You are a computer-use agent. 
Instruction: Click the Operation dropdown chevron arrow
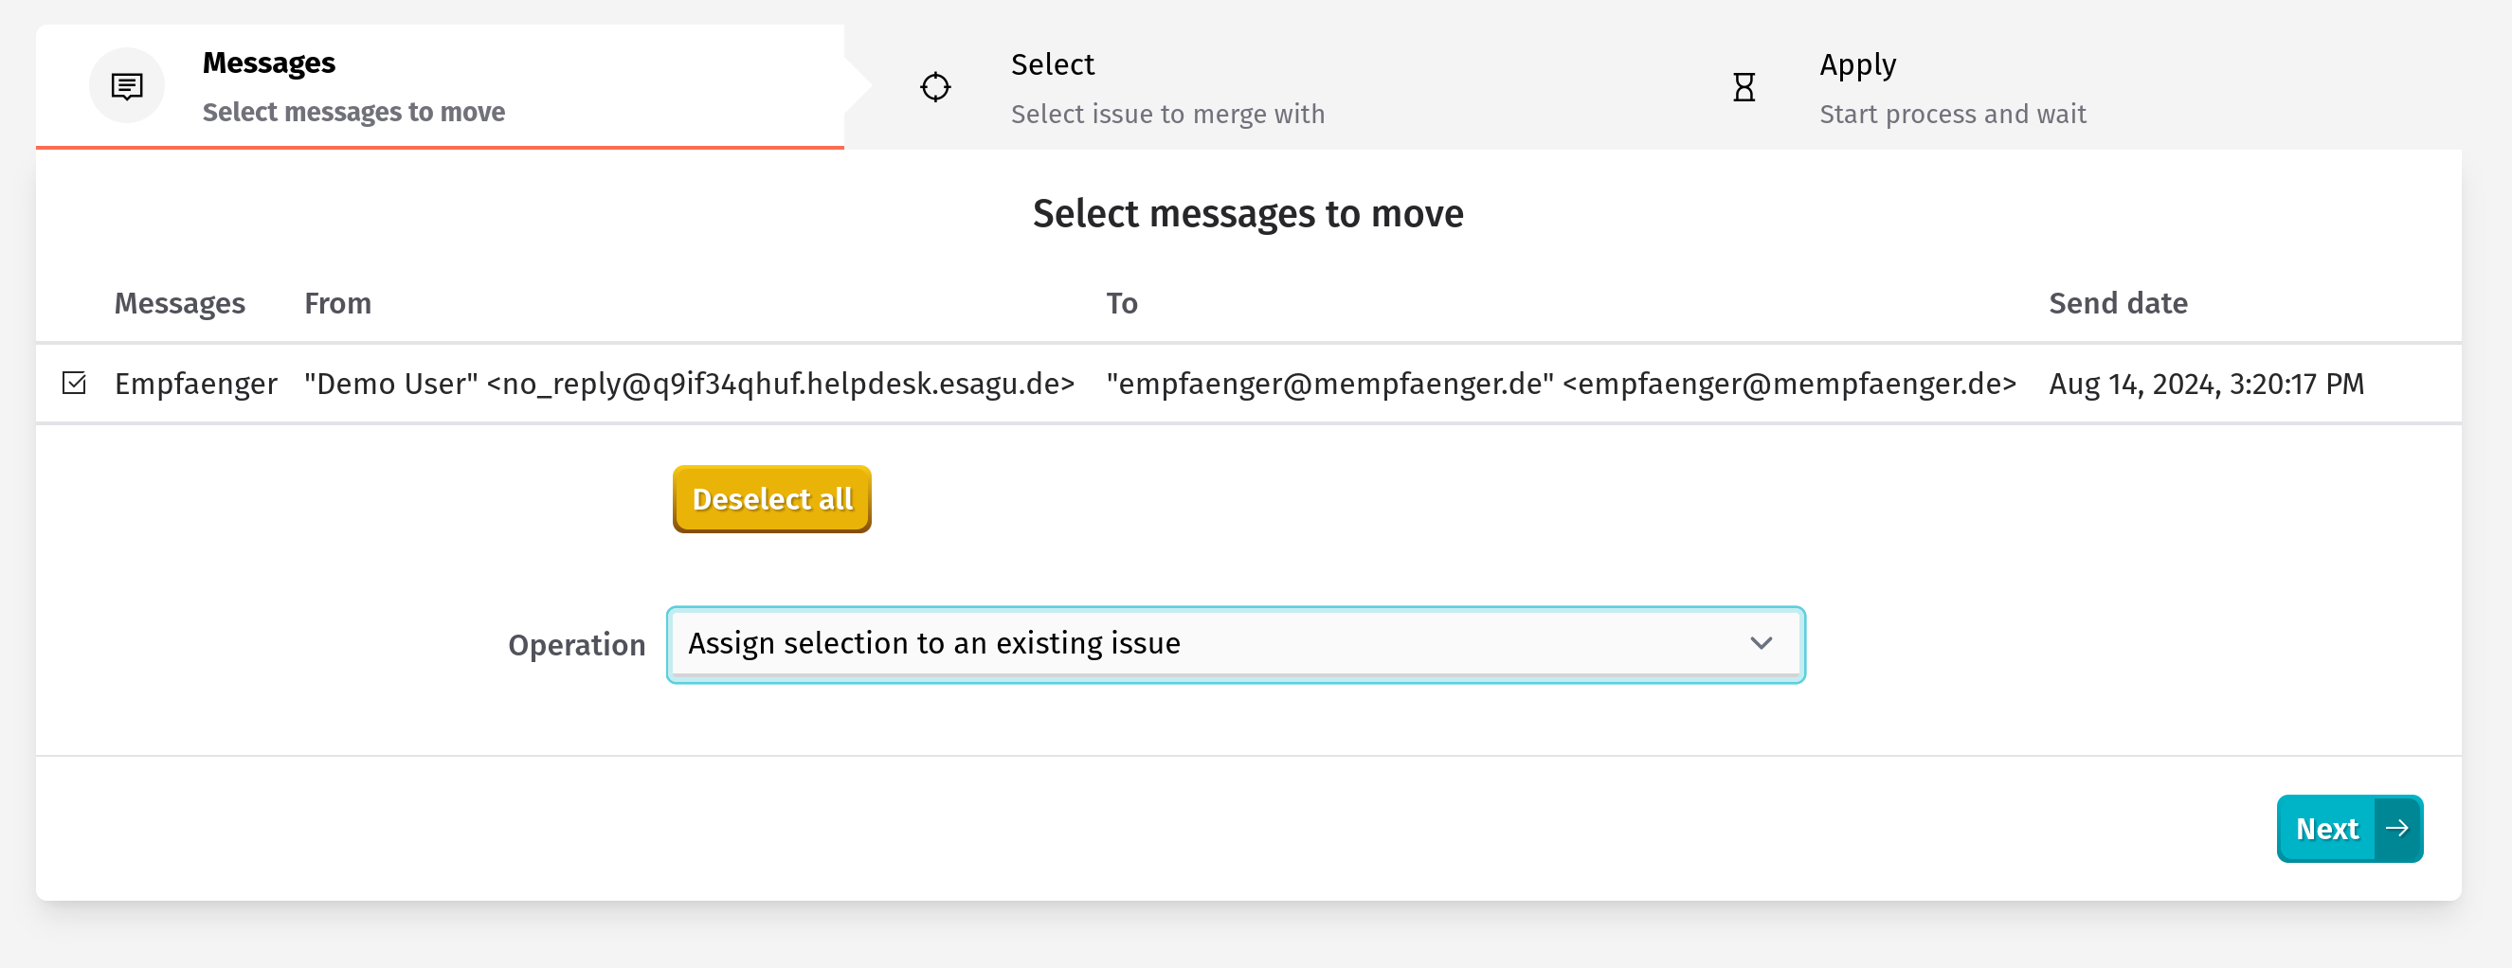coord(1761,643)
